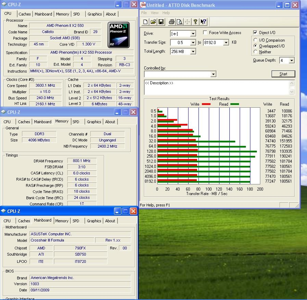Click the ATTO window resize grip corner
Viewport: 307px width, 300px height.
coord(297,205)
